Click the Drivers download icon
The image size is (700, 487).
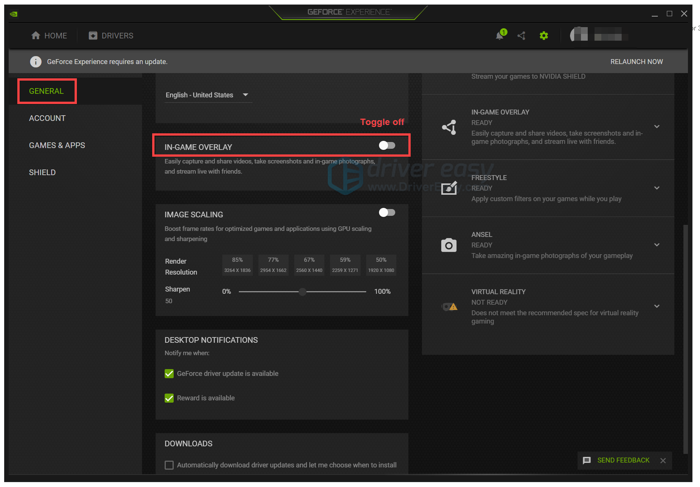click(x=93, y=35)
